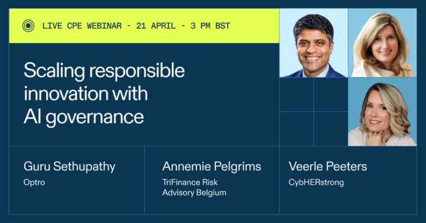Click the empty square directly under the man's headshot

pyautogui.click(x=297, y=95)
